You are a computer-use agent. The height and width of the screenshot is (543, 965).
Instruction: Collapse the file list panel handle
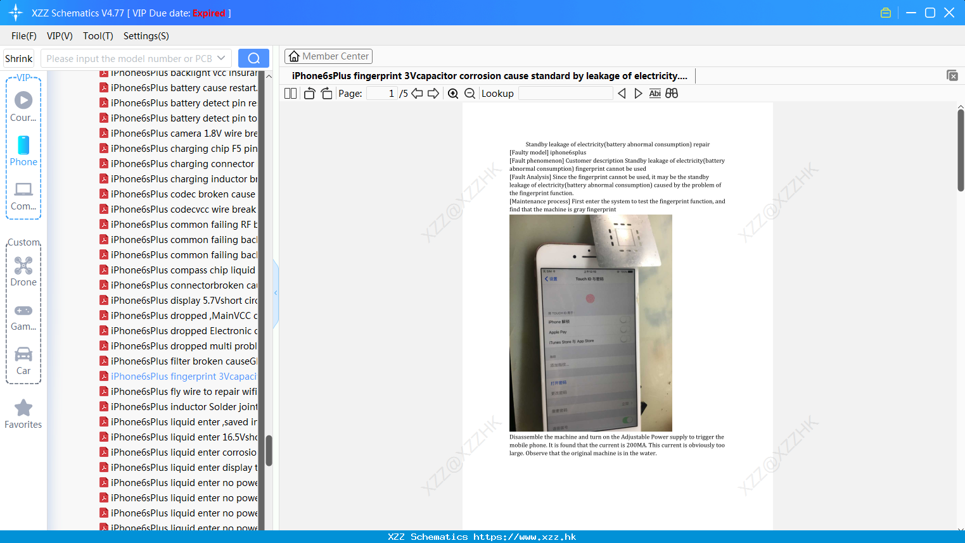pos(276,293)
